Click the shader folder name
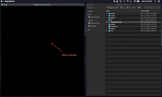Image resolution: width=162 pixels, height=97 pixels. 113,29
